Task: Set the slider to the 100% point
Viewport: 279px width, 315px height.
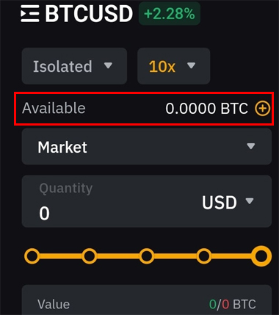Action: [x=261, y=256]
